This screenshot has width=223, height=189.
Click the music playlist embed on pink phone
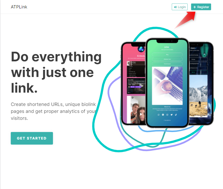136,69
